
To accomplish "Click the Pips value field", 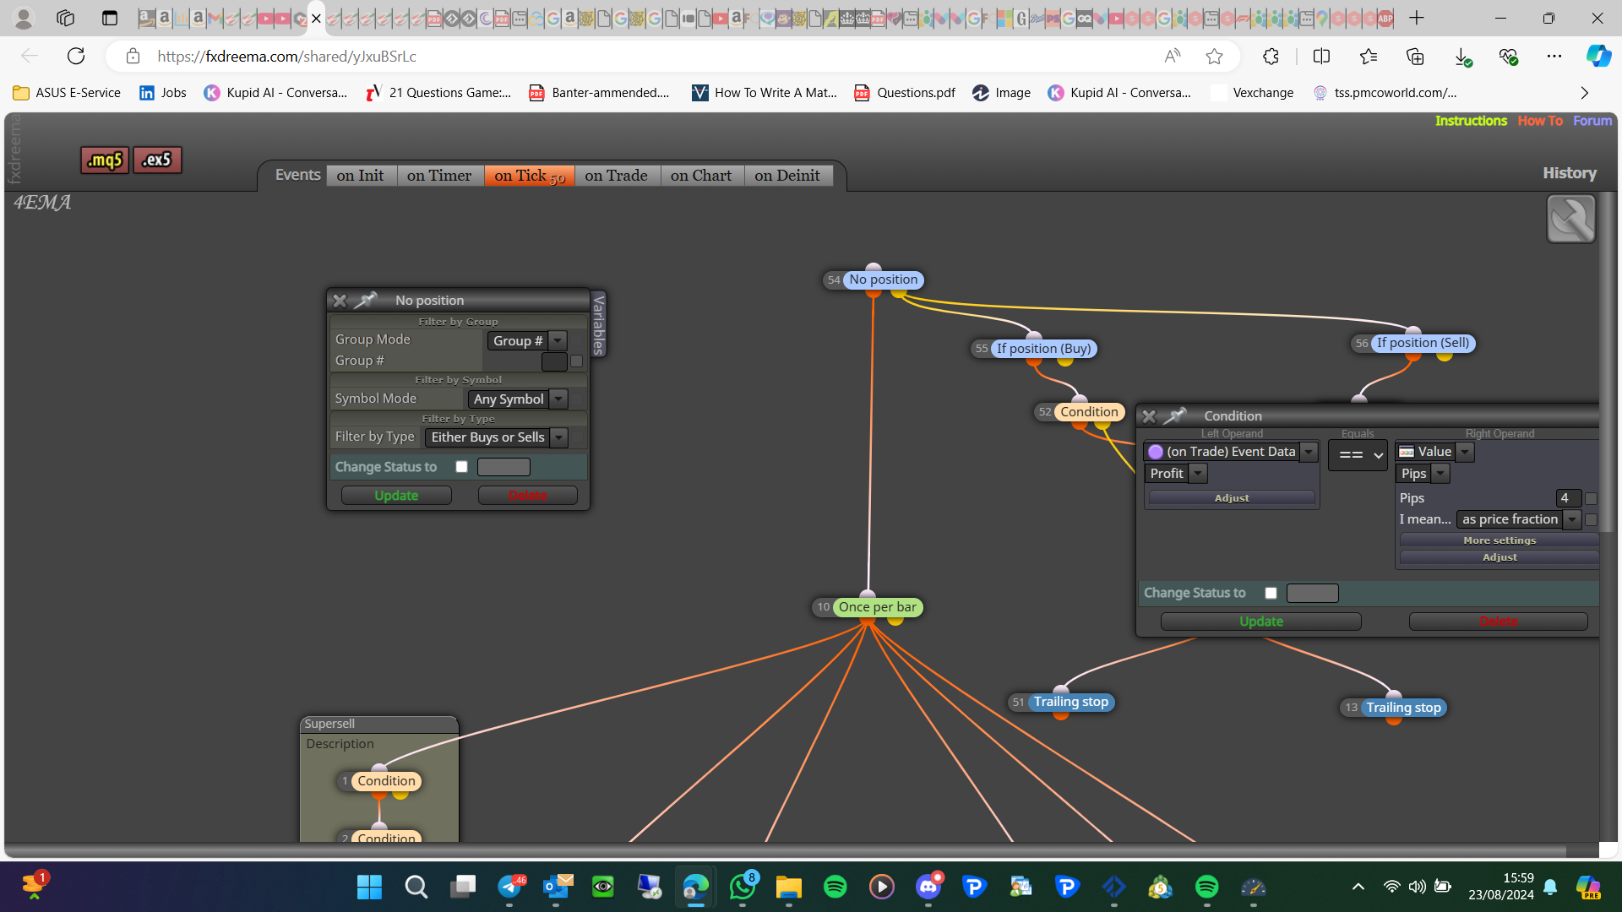I will pos(1569,498).
